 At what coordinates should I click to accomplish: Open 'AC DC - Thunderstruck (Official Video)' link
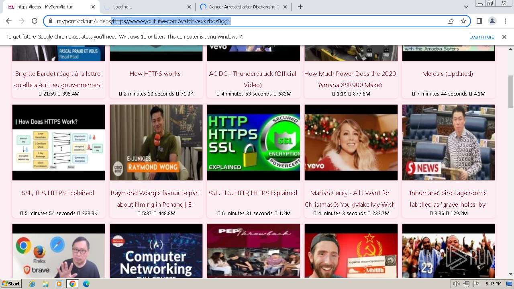[x=253, y=79]
